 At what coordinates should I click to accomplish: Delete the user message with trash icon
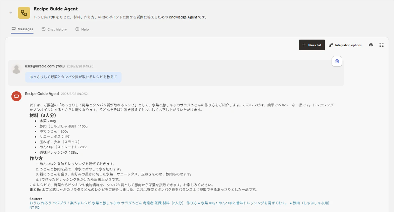click(337, 61)
